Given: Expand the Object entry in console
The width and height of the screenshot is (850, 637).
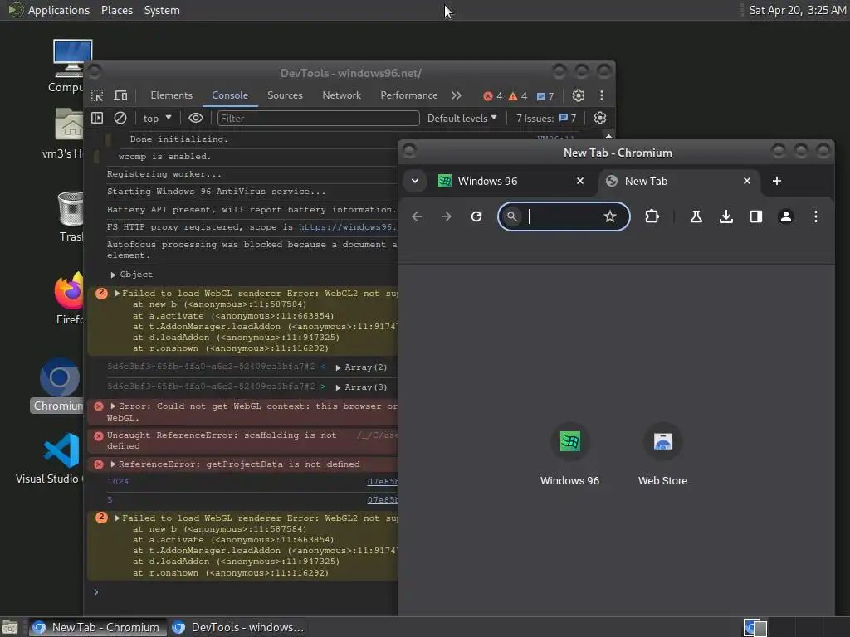Looking at the screenshot, I should [x=113, y=275].
